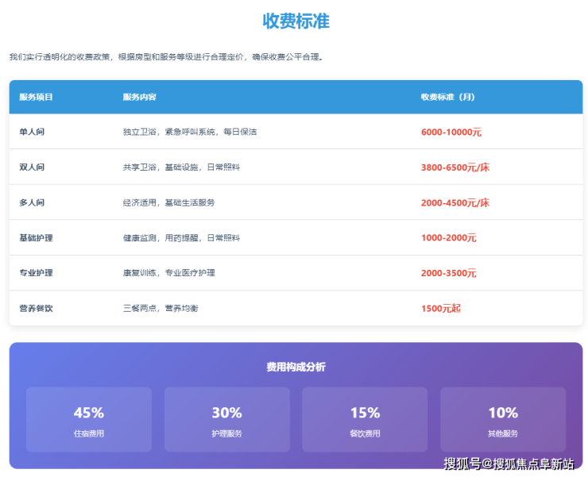Click the 2000-4500元/床 price
Screen dimensions: 588x477
coord(455,202)
